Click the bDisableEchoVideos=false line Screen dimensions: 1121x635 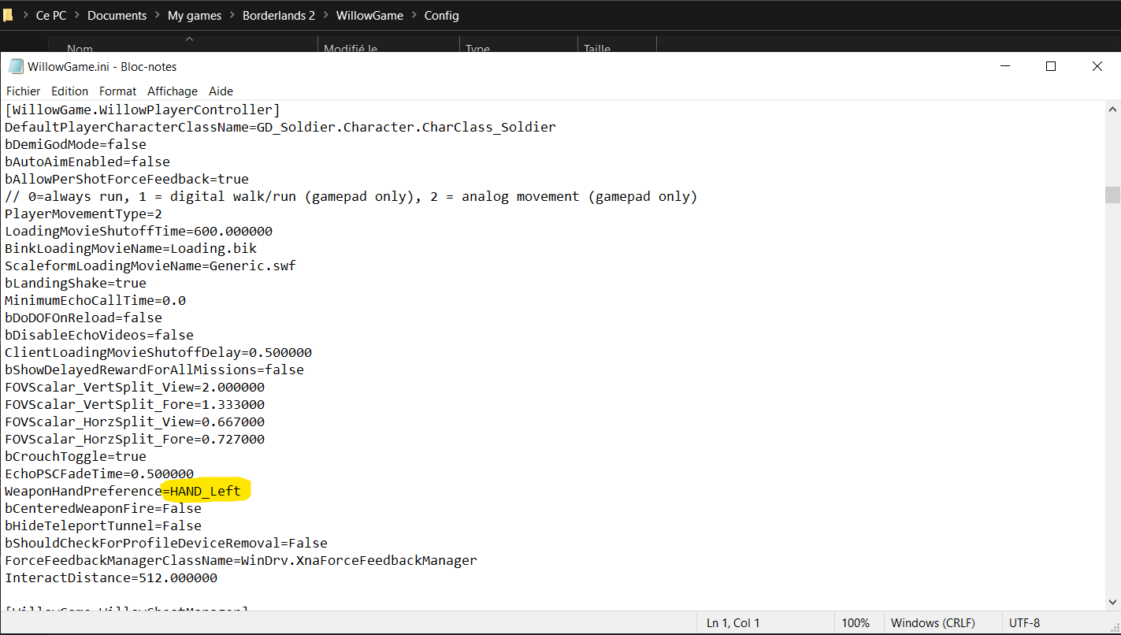[x=99, y=335]
